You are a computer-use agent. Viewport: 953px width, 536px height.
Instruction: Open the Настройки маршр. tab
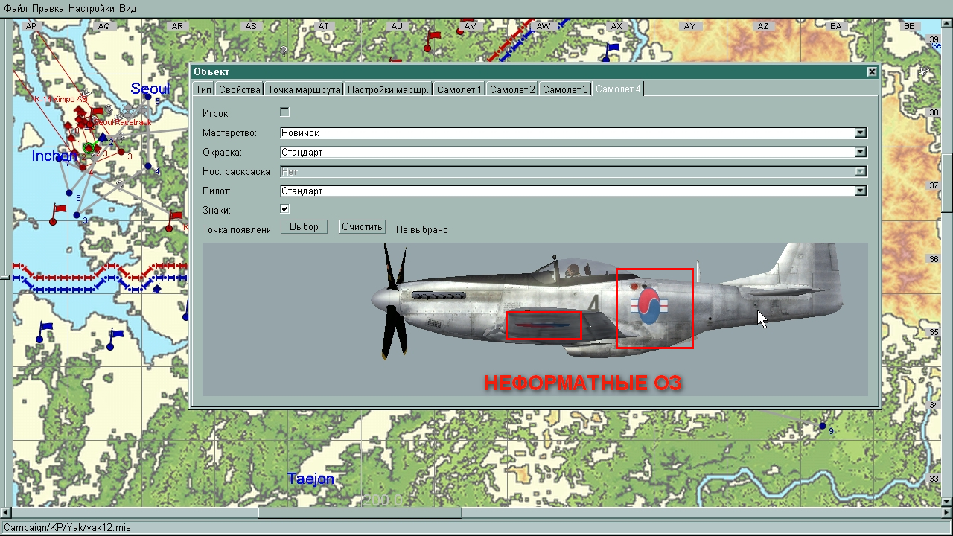point(389,89)
